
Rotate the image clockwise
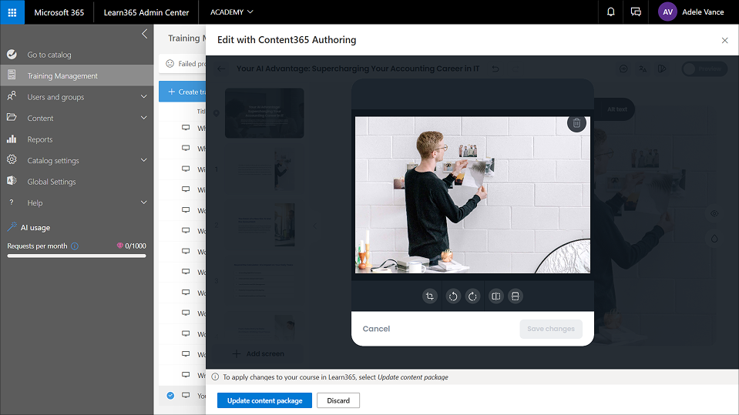pyautogui.click(x=472, y=296)
